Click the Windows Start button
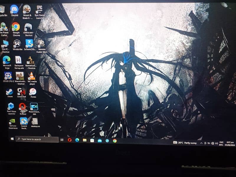The height and width of the screenshot is (177, 236). pos(12,139)
